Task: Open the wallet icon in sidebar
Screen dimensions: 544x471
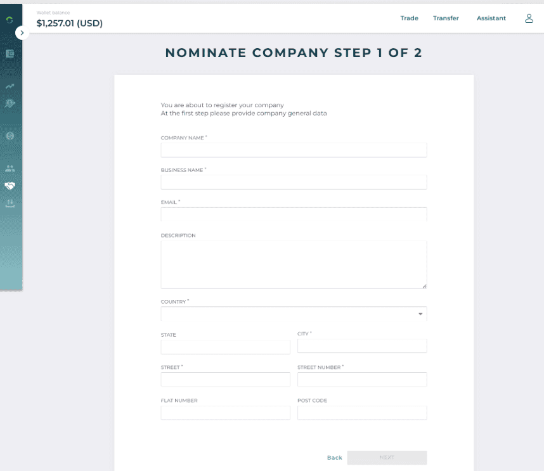Action: (x=10, y=54)
